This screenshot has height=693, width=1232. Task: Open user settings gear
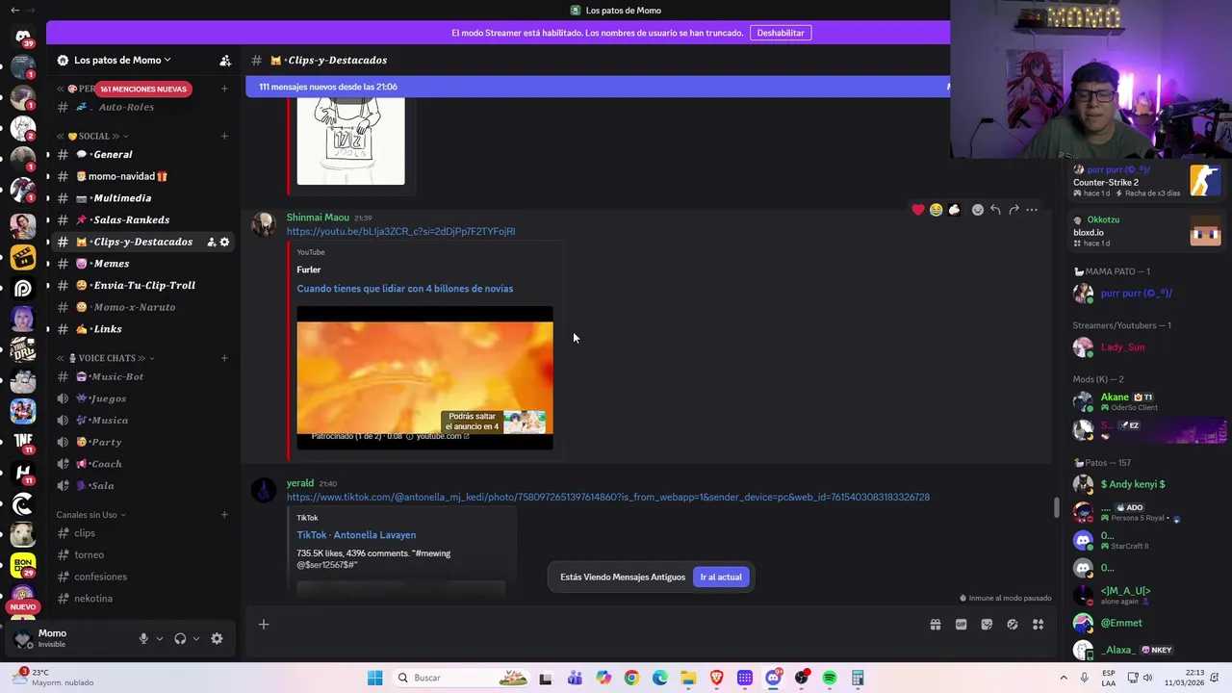pyautogui.click(x=217, y=638)
